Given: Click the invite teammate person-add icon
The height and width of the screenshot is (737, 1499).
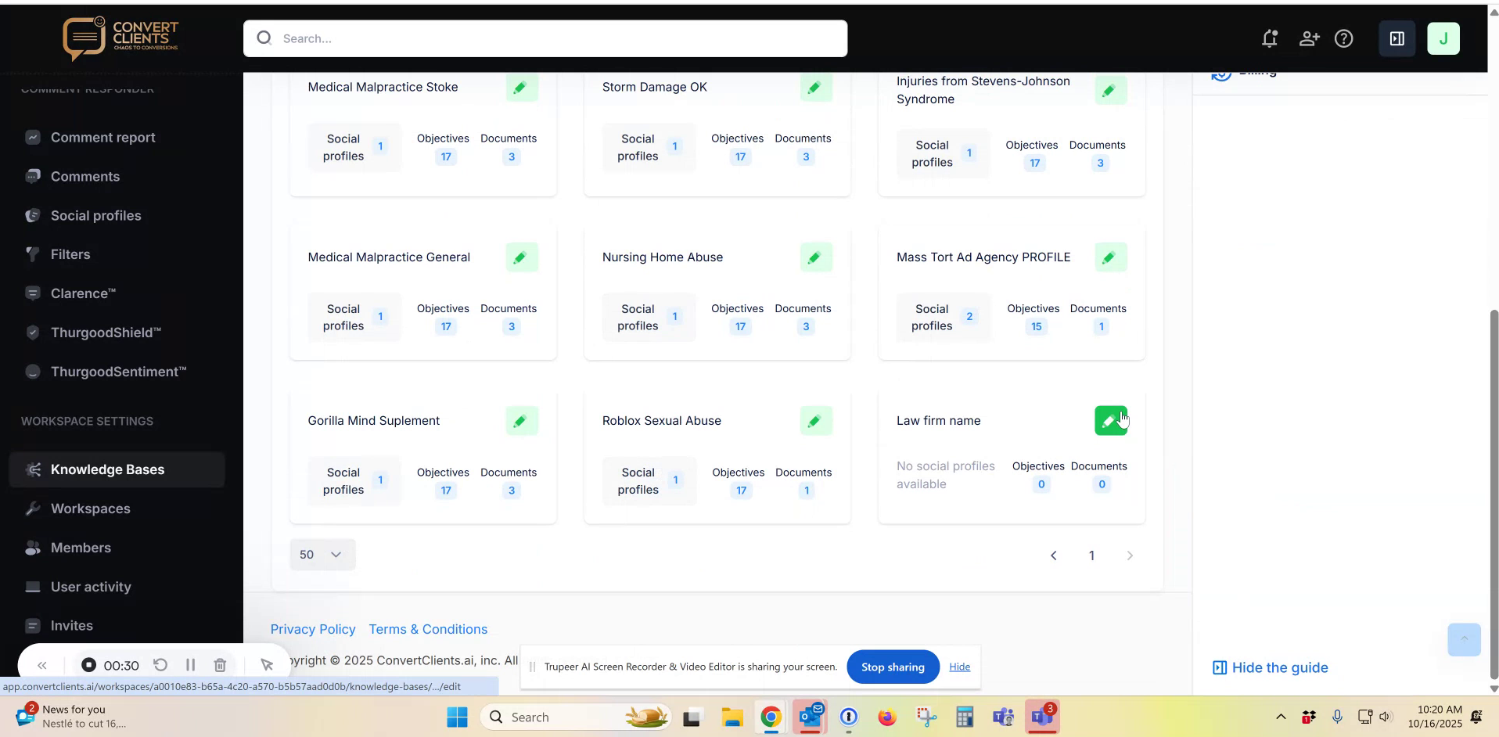Looking at the screenshot, I should (1309, 38).
